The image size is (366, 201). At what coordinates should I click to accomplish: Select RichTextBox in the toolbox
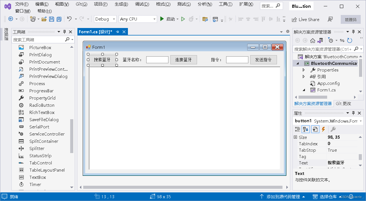point(42,112)
